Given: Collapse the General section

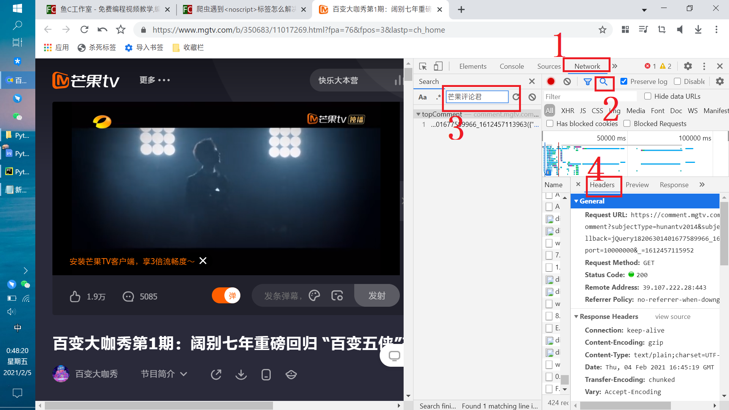Looking at the screenshot, I should pos(576,201).
